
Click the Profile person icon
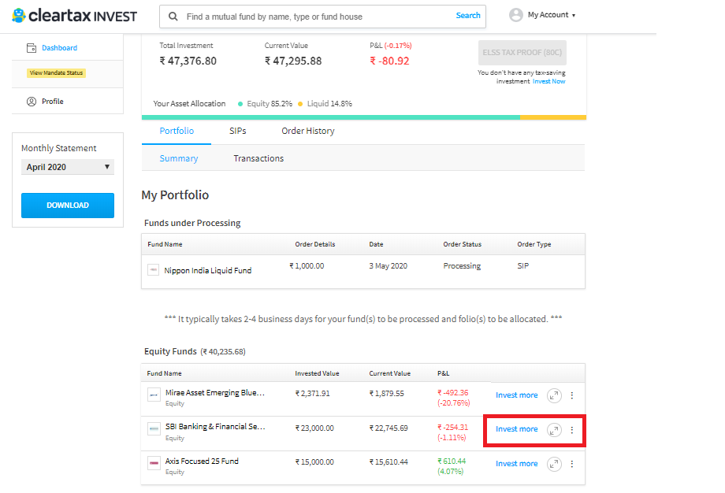click(32, 101)
